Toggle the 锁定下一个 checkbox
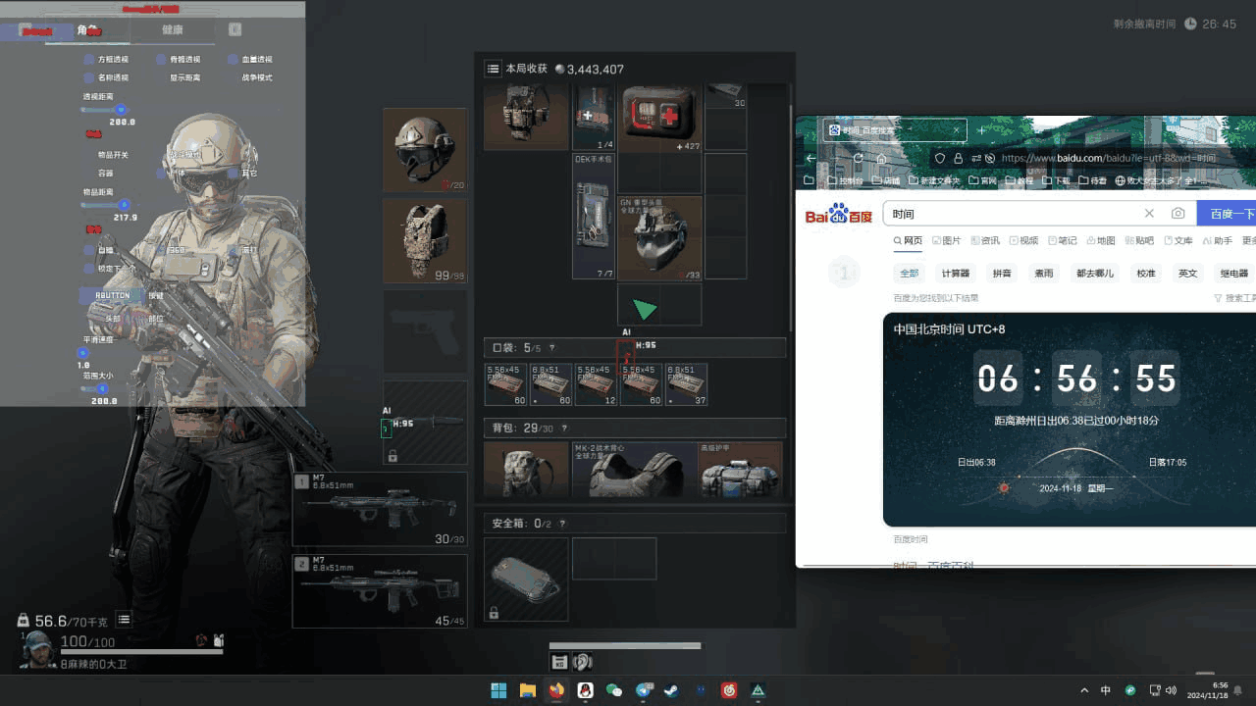 coord(88,269)
